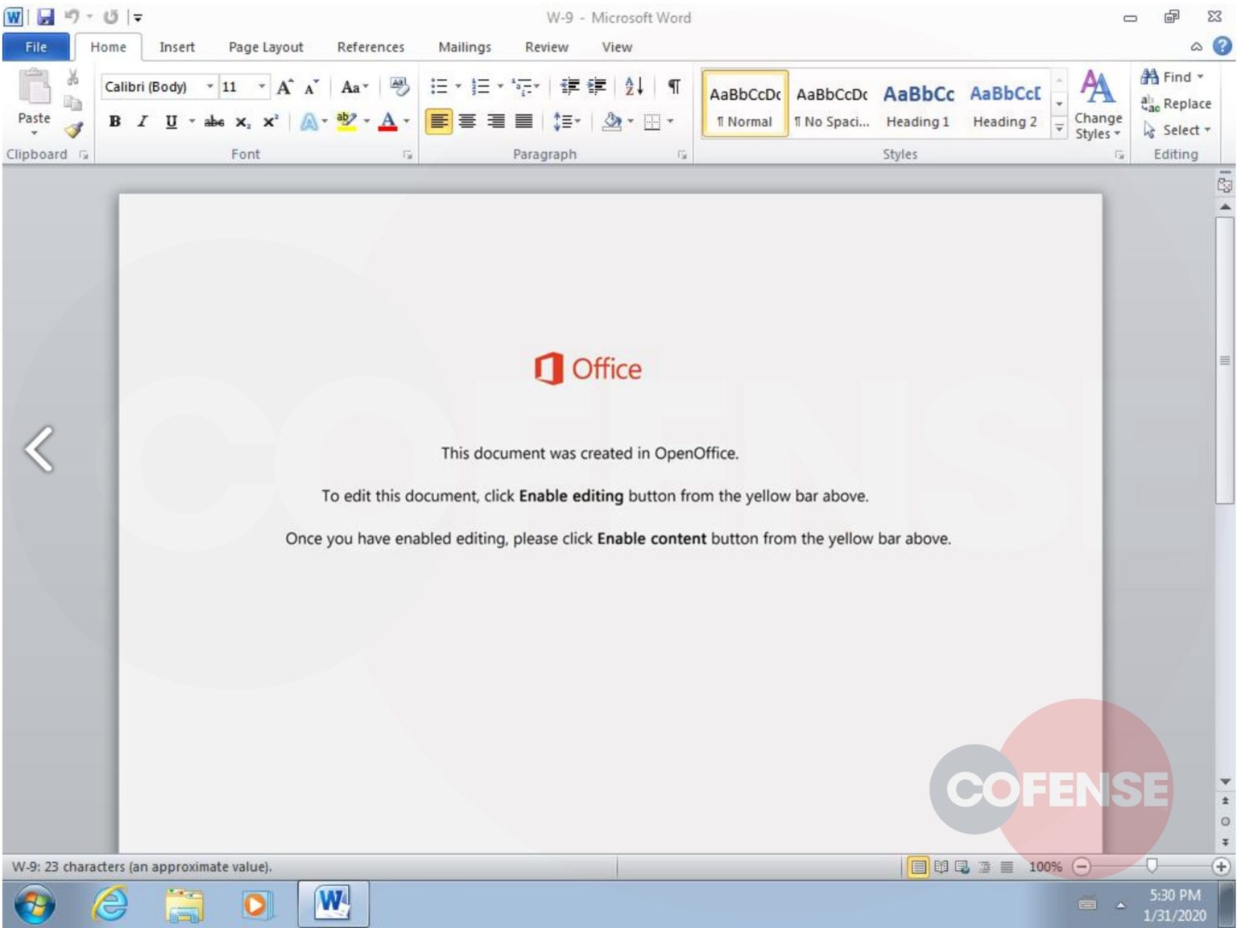Image resolution: width=1237 pixels, height=928 pixels.
Task: Click the Text Highlight Color button
Action: (346, 122)
